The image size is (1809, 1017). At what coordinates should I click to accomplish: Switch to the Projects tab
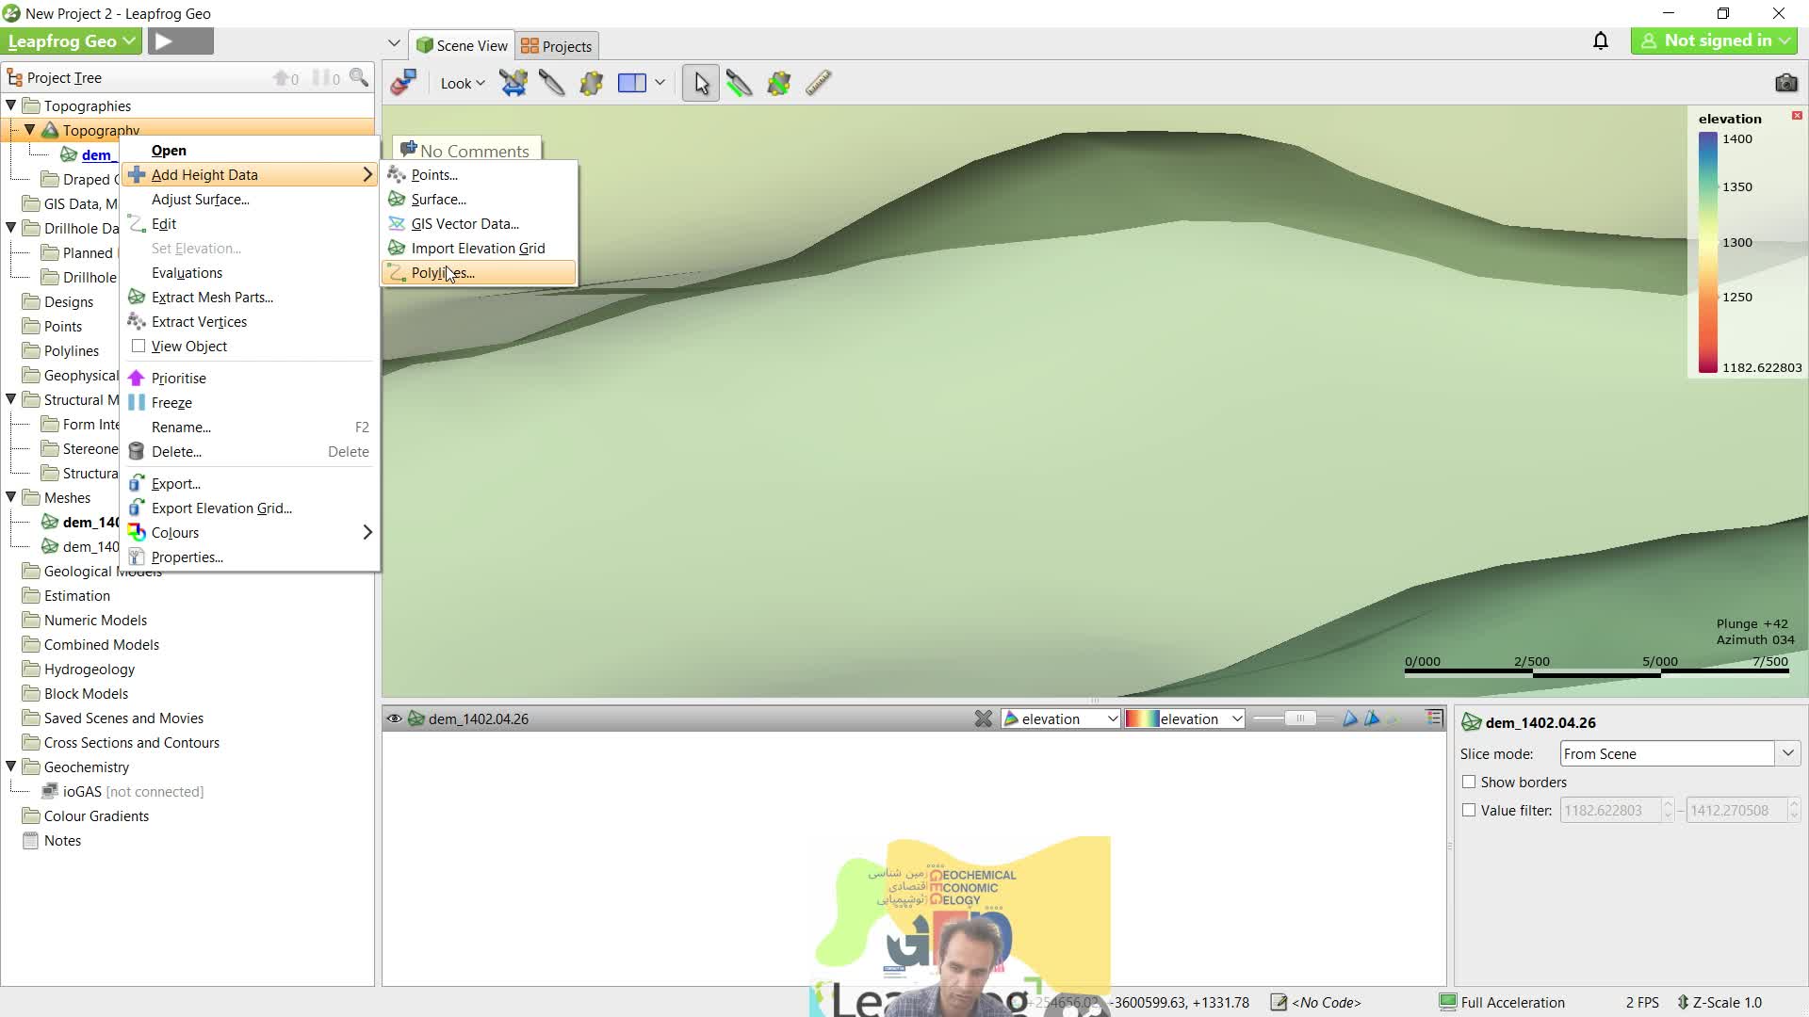(x=557, y=45)
